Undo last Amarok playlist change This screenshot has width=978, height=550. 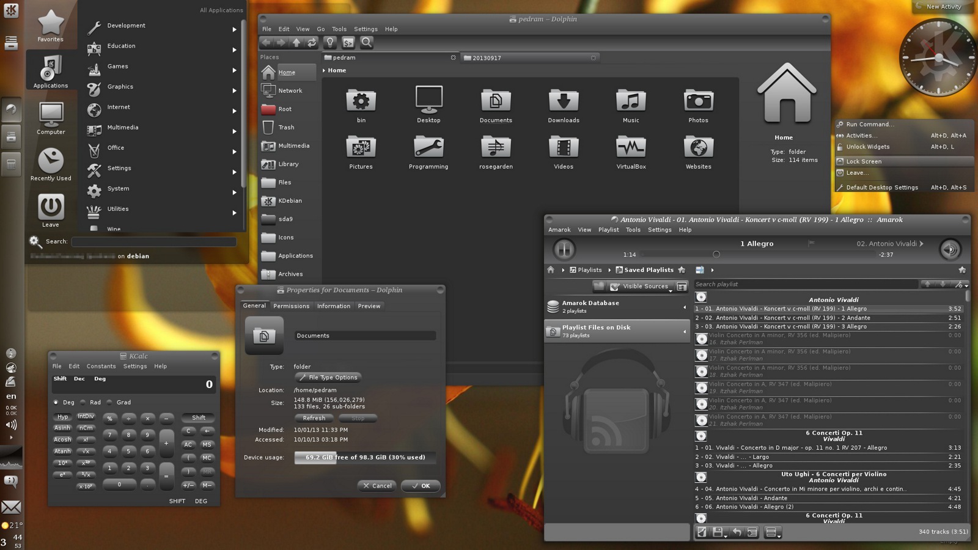pos(737,532)
